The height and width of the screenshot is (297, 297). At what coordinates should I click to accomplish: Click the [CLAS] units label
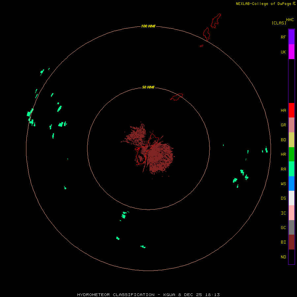tap(279, 23)
